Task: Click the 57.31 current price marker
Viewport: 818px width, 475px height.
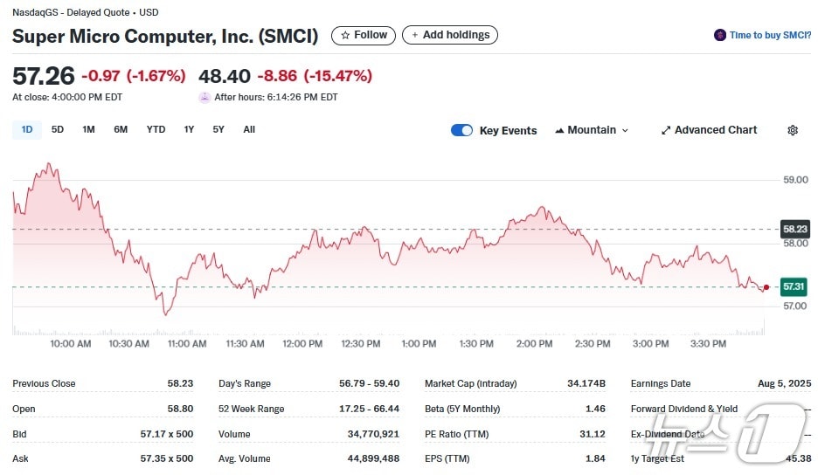Action: pos(794,286)
